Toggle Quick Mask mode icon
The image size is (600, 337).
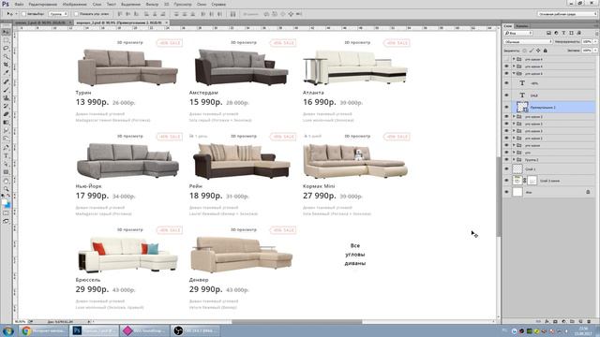pos(6,213)
